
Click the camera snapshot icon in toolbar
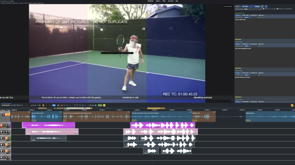click(93, 105)
